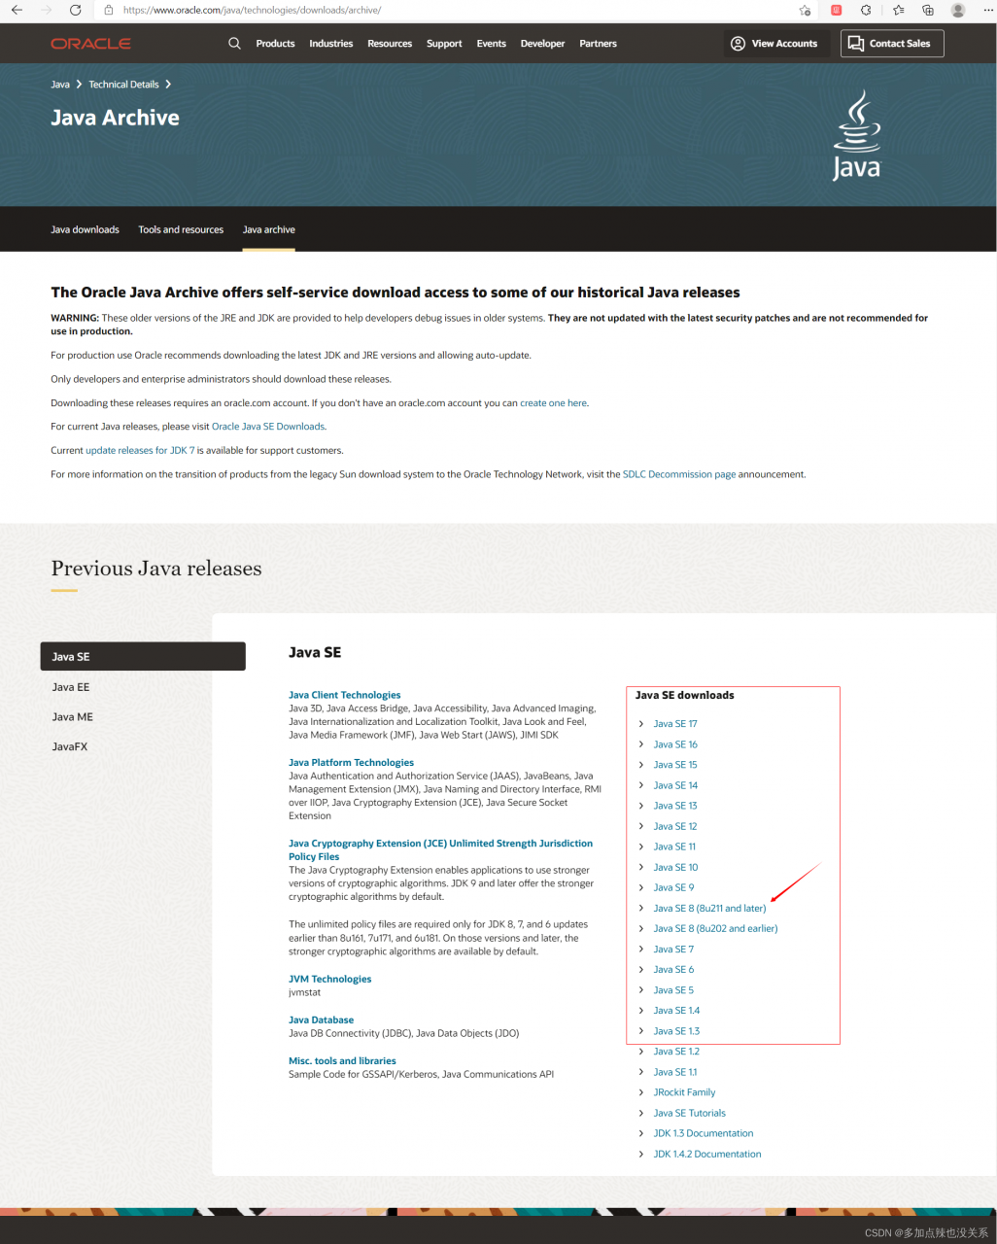Open 'update releases for JDK 7' link
Screen dimensions: 997x1244
(140, 450)
